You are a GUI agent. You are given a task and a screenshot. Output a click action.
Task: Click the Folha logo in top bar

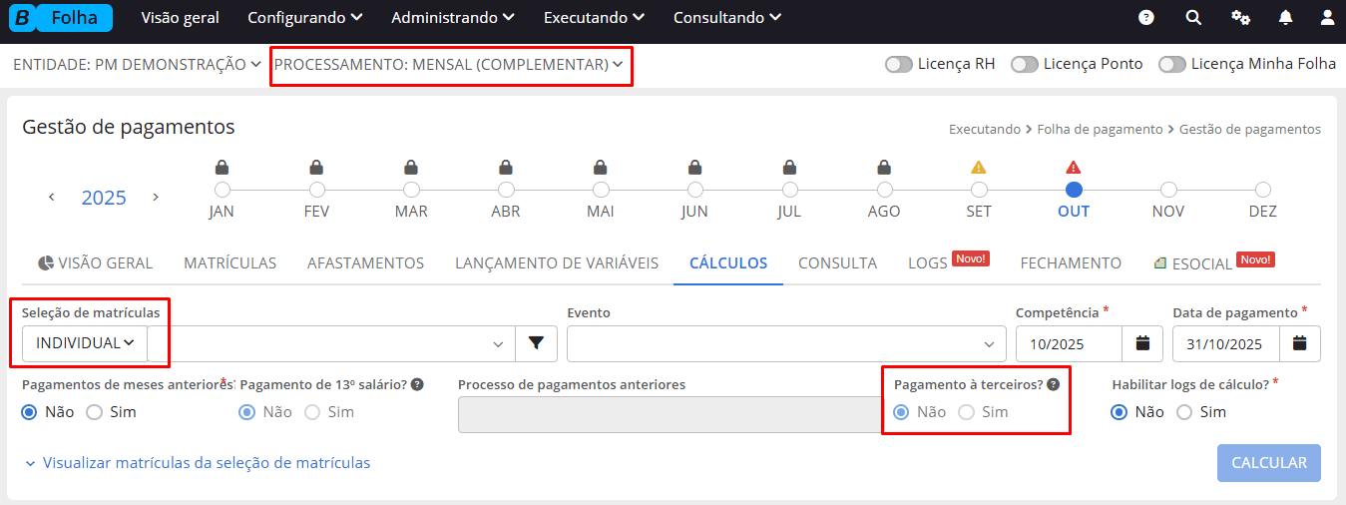coord(63,18)
